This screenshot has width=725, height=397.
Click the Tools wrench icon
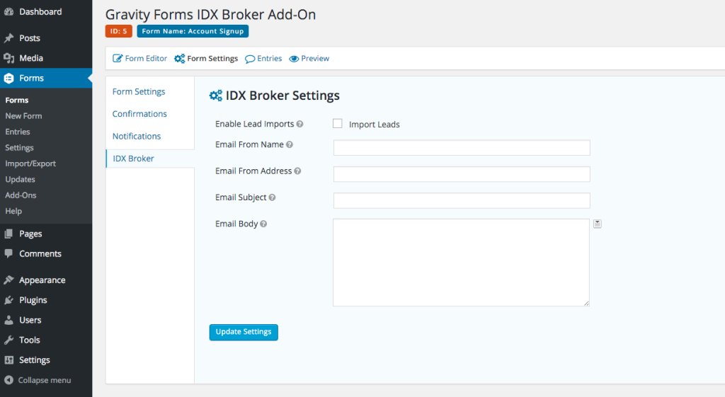pos(8,340)
